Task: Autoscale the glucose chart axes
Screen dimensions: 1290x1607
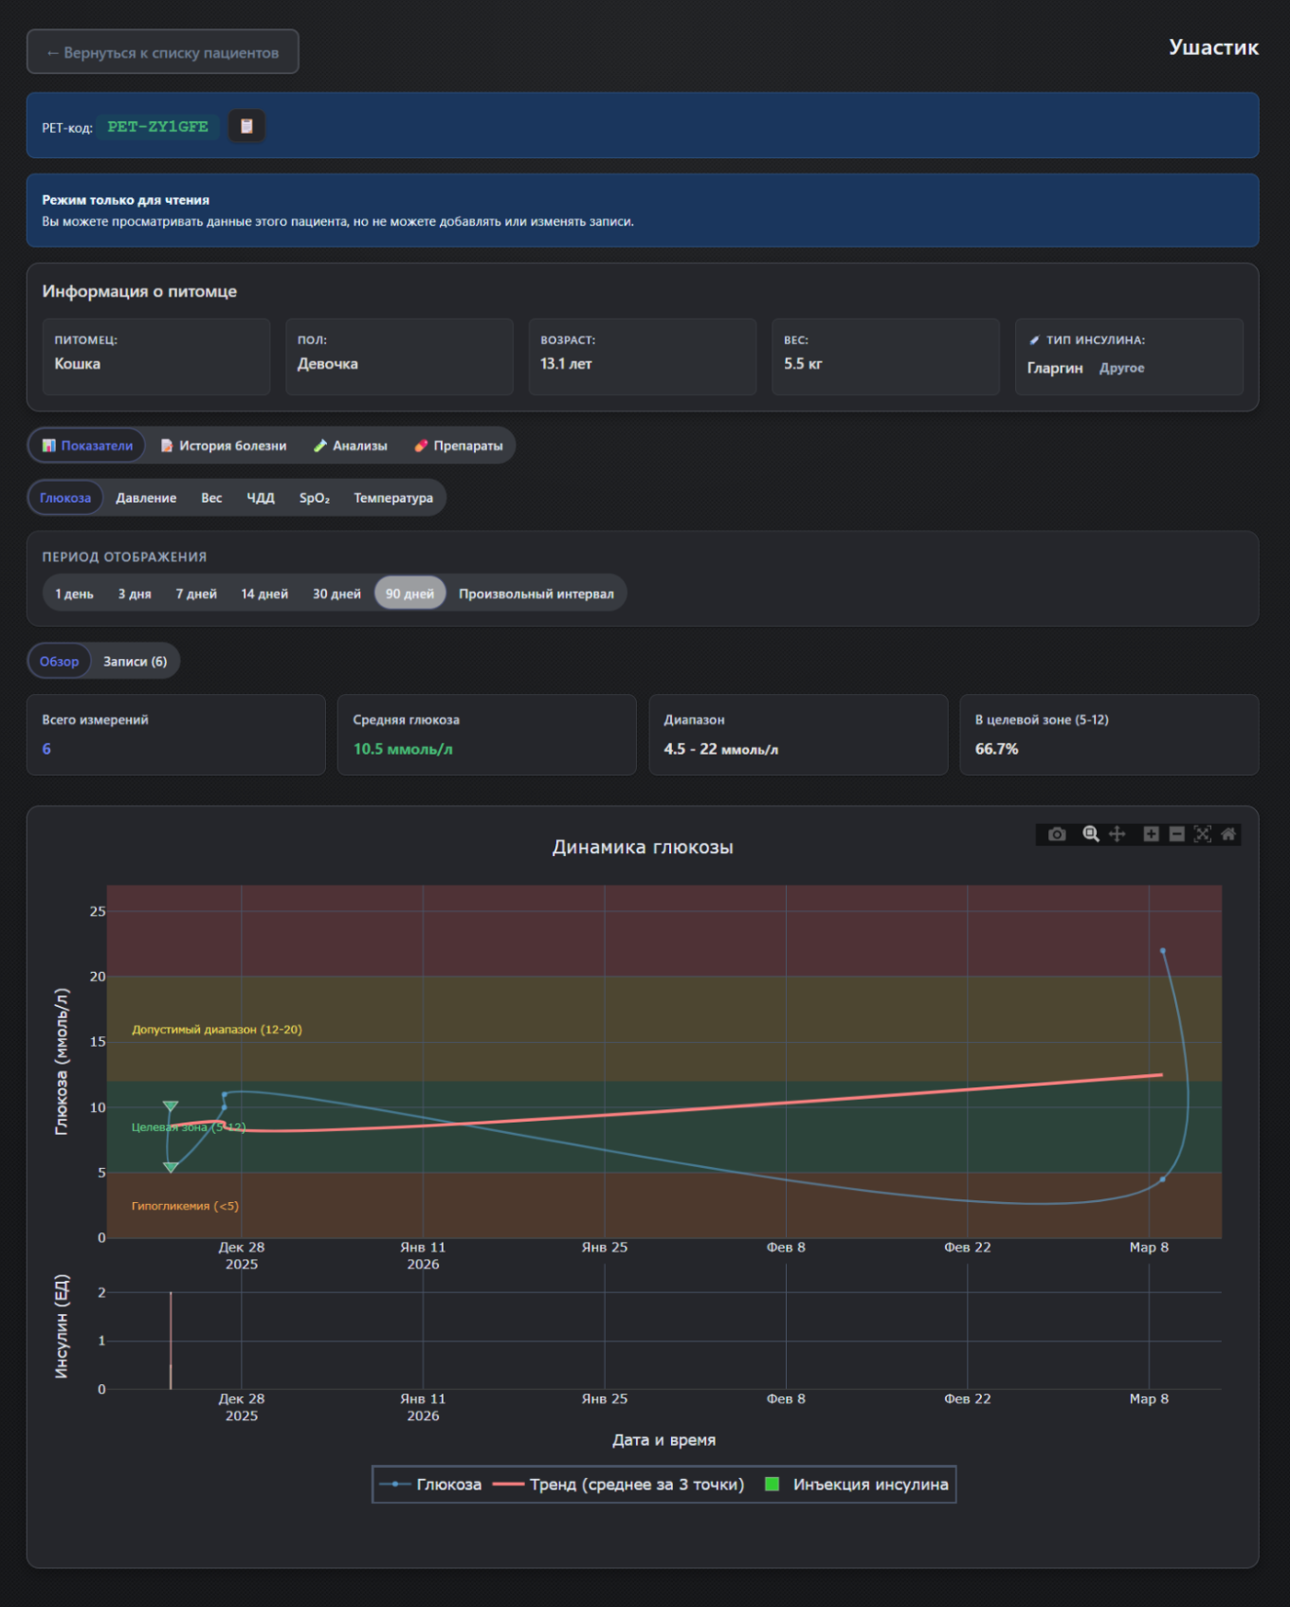Action: point(1203,834)
